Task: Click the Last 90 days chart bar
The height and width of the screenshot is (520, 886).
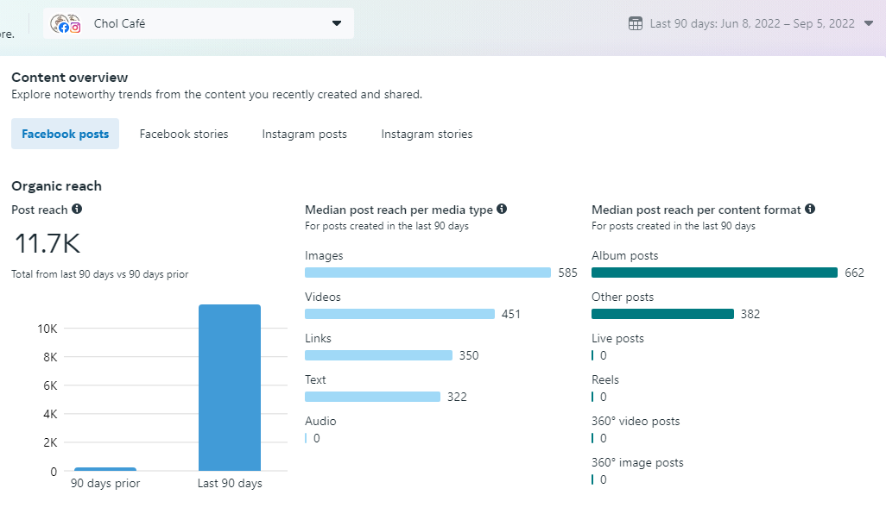Action: click(x=230, y=388)
